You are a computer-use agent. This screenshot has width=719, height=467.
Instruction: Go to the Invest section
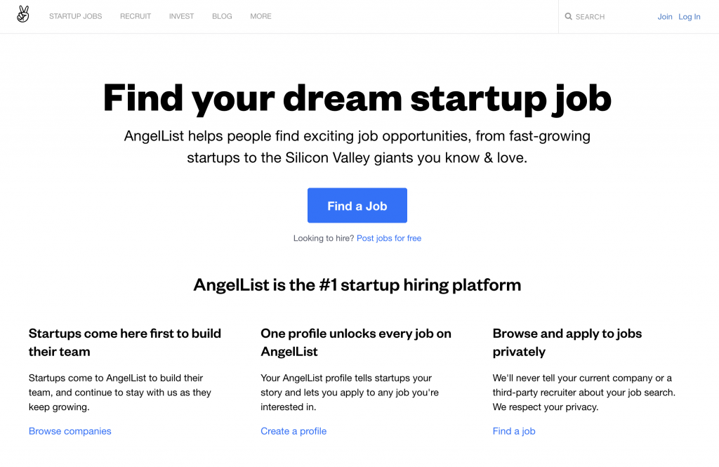click(x=182, y=17)
